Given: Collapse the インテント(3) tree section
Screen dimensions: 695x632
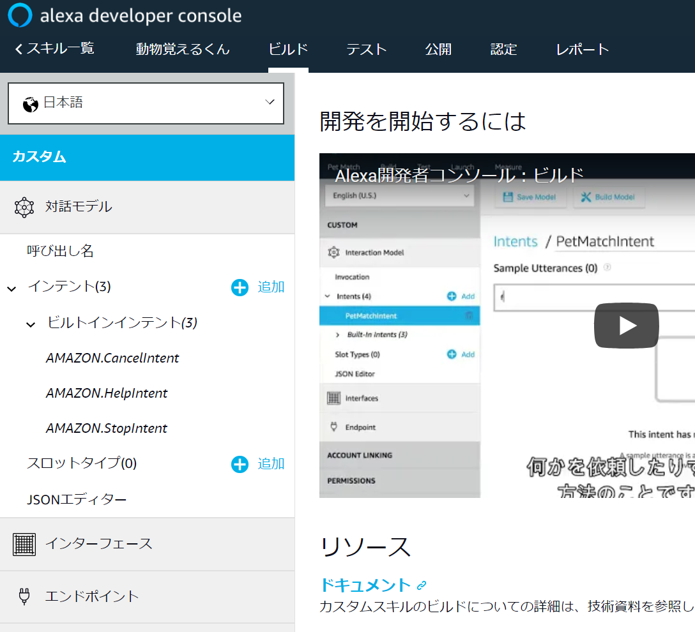Looking at the screenshot, I should (11, 289).
